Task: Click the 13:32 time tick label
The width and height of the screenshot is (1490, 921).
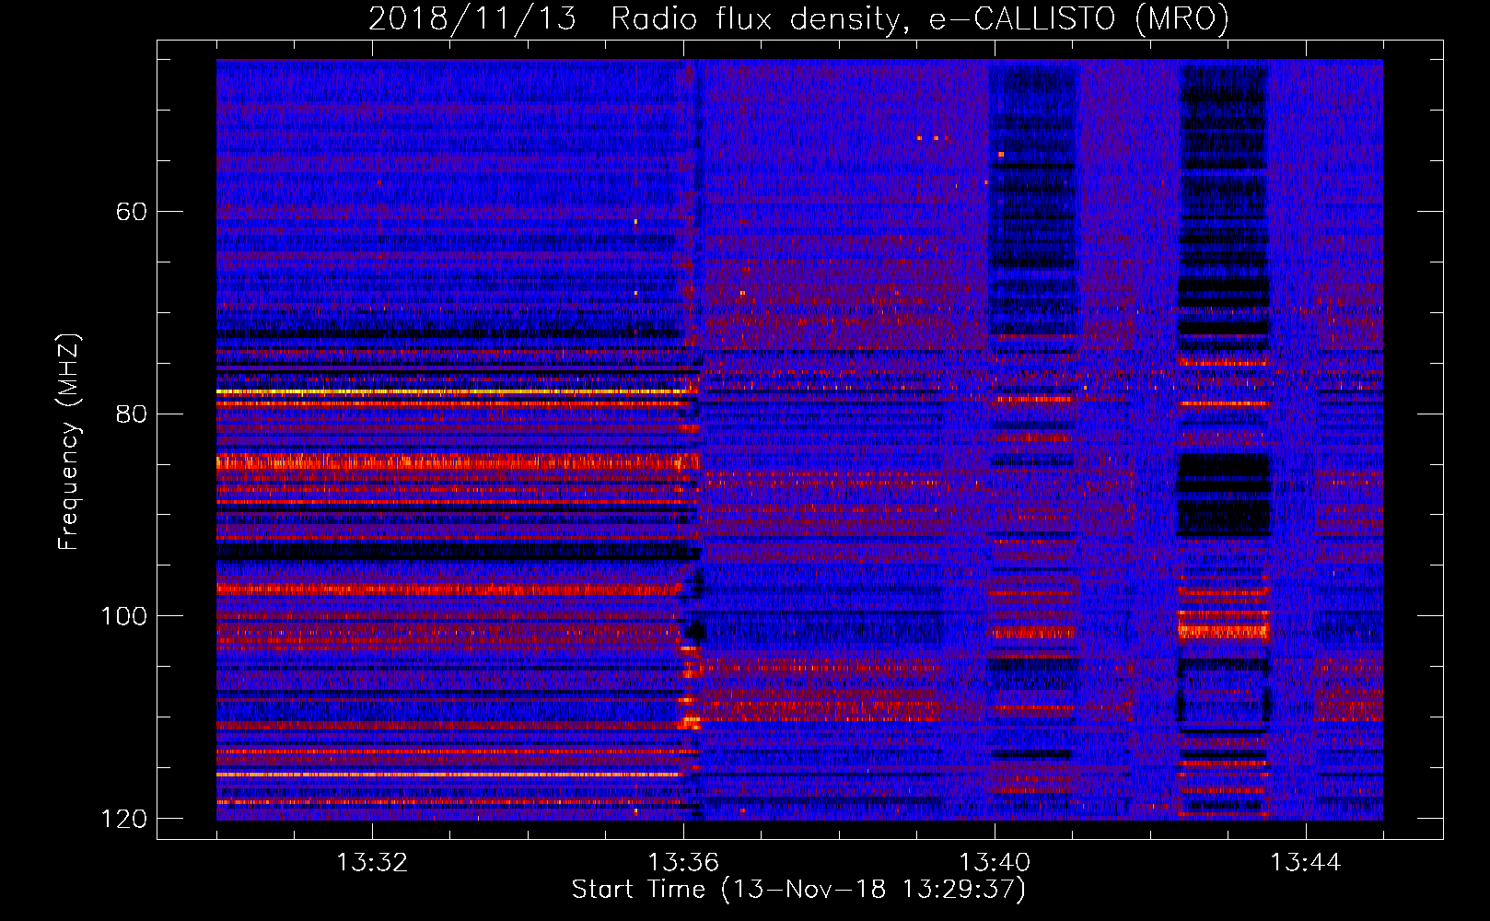Action: 372,863
